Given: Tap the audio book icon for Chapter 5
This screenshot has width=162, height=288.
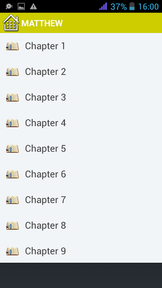Looking at the screenshot, I should pos(12,149).
